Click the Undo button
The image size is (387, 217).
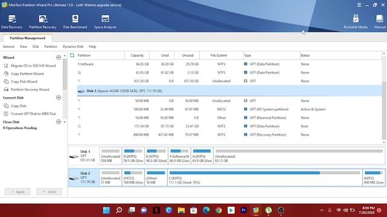tap(49, 192)
